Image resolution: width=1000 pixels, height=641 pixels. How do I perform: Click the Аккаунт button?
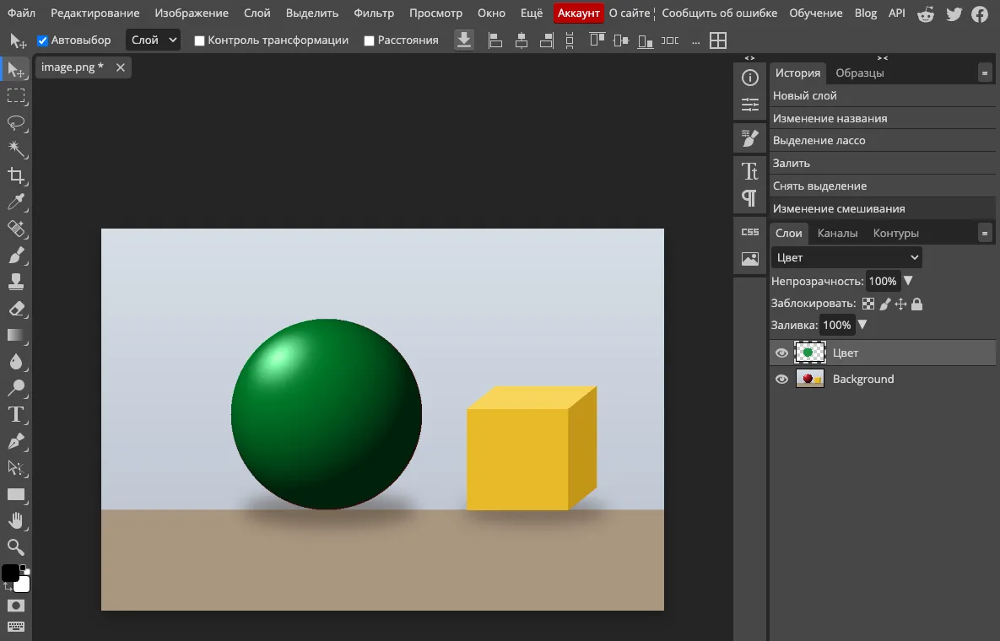[x=578, y=13]
